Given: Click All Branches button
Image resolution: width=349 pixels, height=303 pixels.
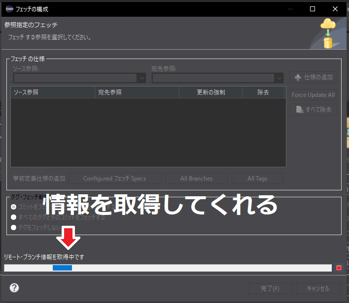Looking at the screenshot, I should click(196, 179).
